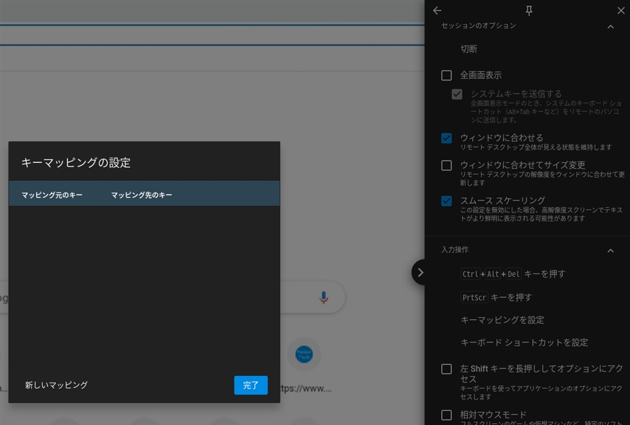Click the microphone voice search icon
This screenshot has width=630, height=425.
324,297
